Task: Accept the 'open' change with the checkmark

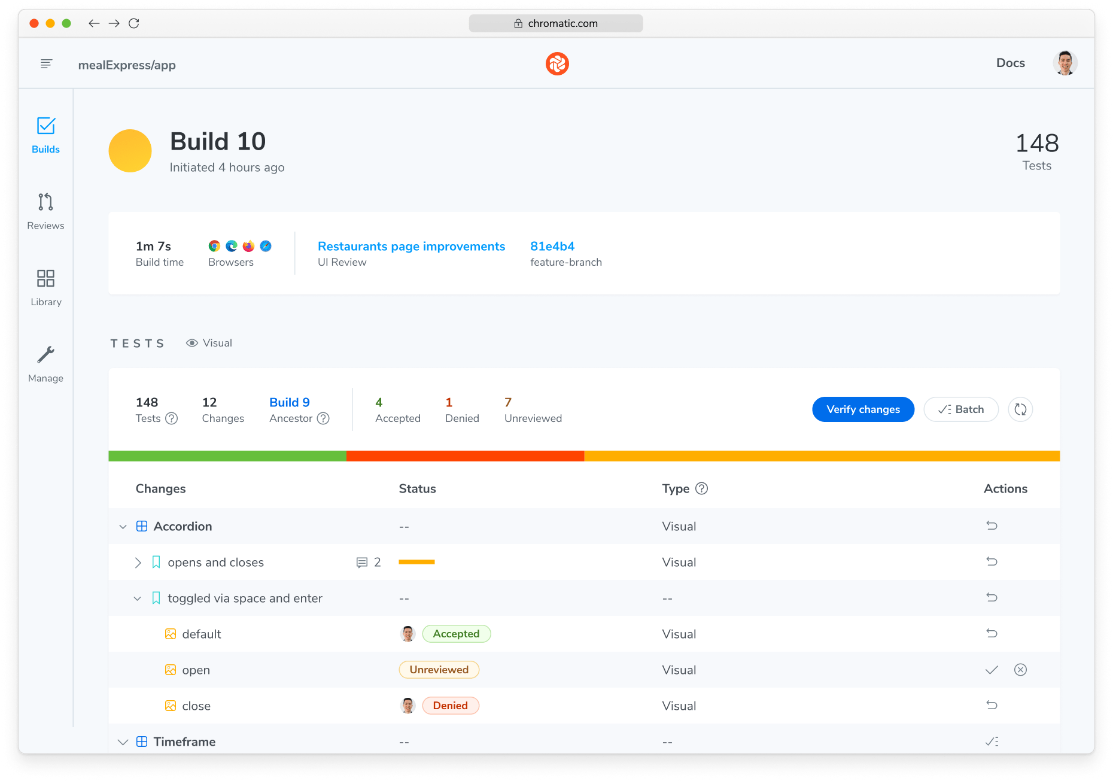Action: point(992,670)
